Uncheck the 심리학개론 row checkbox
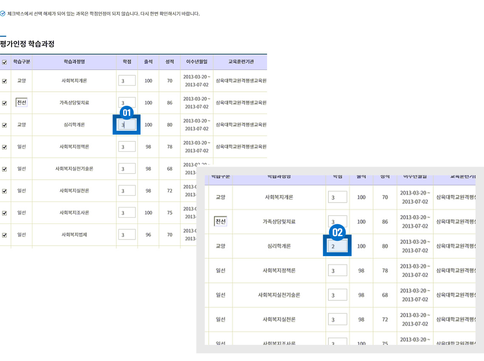 (5, 125)
